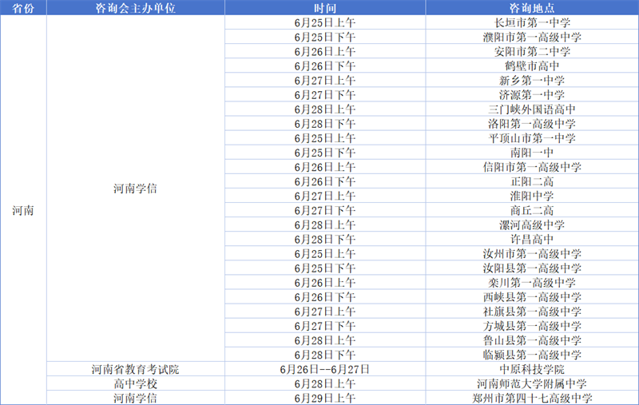Screen dimensions: 639x405
Task: Click the 新乡第一中学 location cell
Action: (x=532, y=81)
